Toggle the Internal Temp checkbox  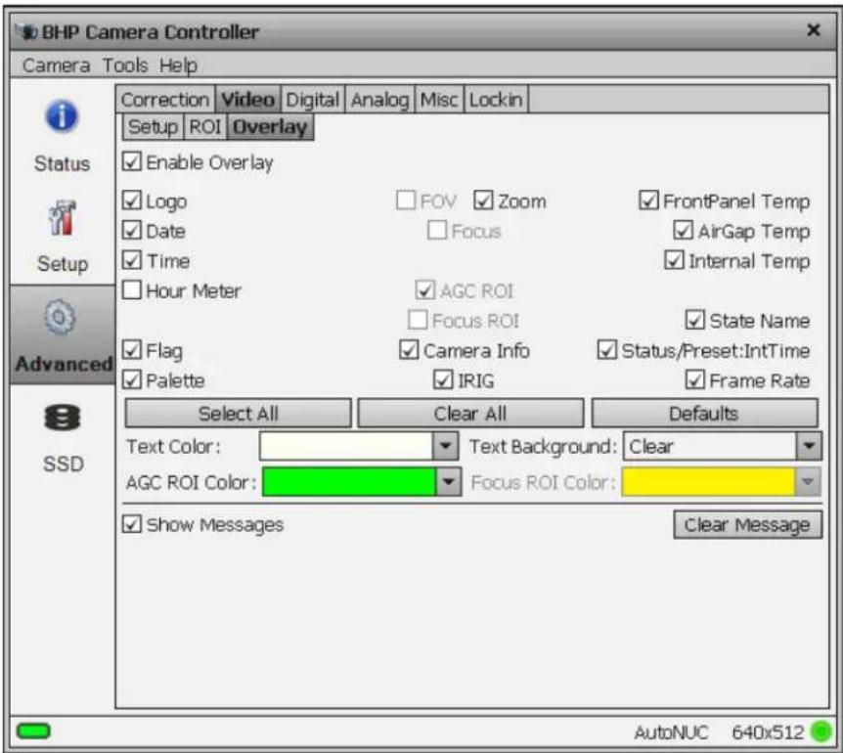pyautogui.click(x=674, y=260)
